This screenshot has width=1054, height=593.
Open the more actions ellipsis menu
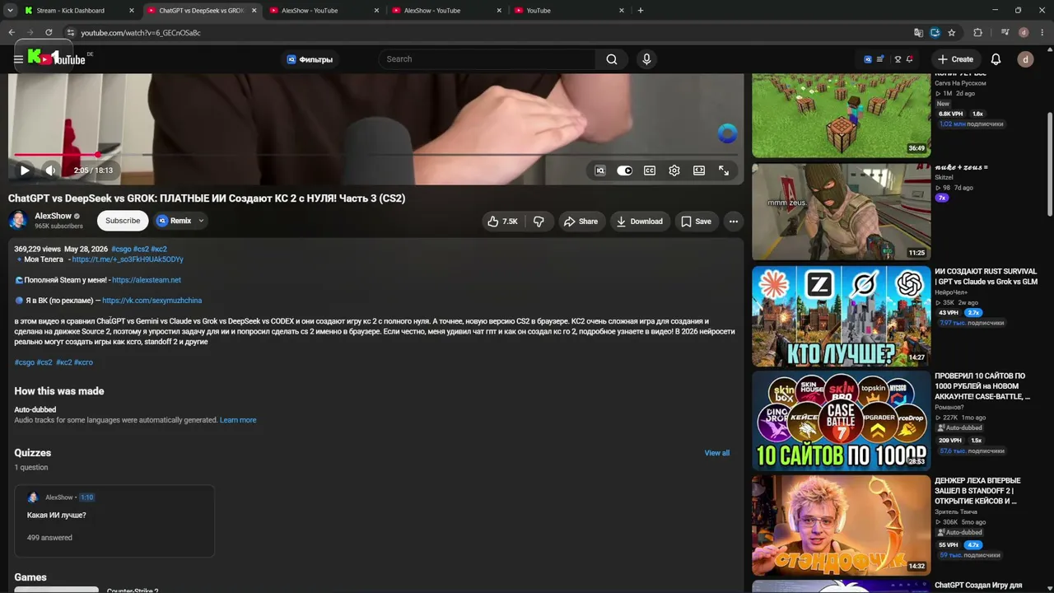click(734, 221)
